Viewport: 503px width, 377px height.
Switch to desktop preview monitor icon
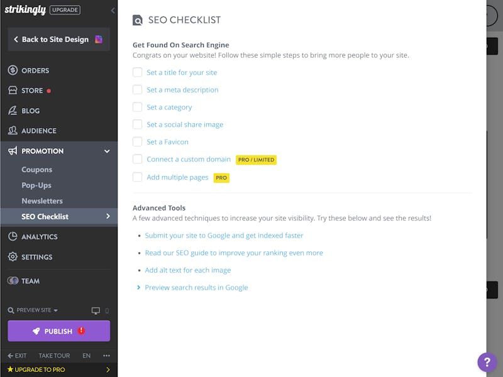coord(96,310)
